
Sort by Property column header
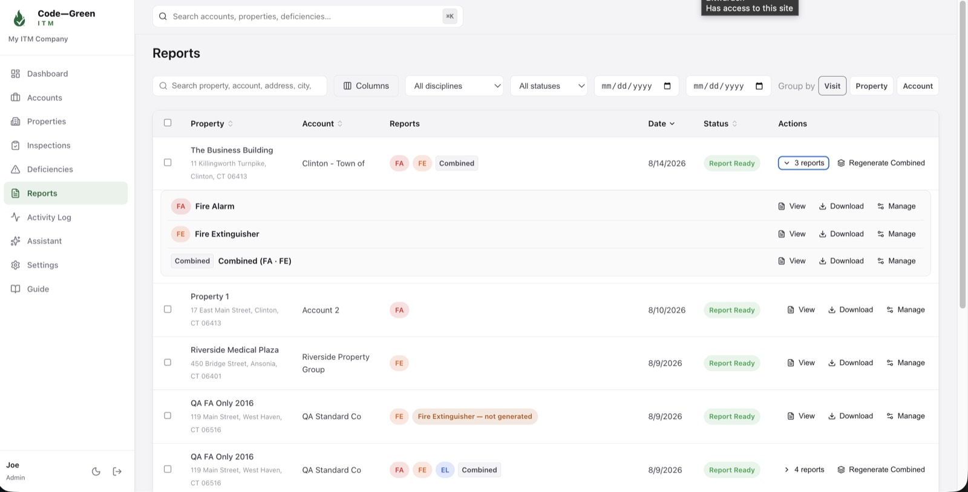click(212, 124)
